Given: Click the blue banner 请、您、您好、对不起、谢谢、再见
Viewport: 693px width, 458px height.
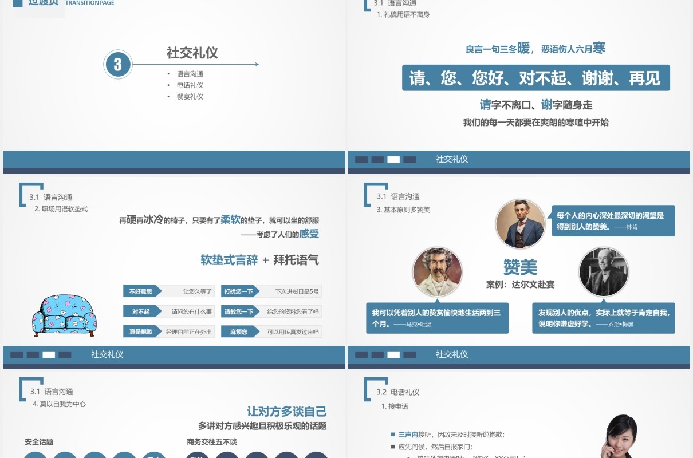Looking at the screenshot, I should click(x=536, y=78).
